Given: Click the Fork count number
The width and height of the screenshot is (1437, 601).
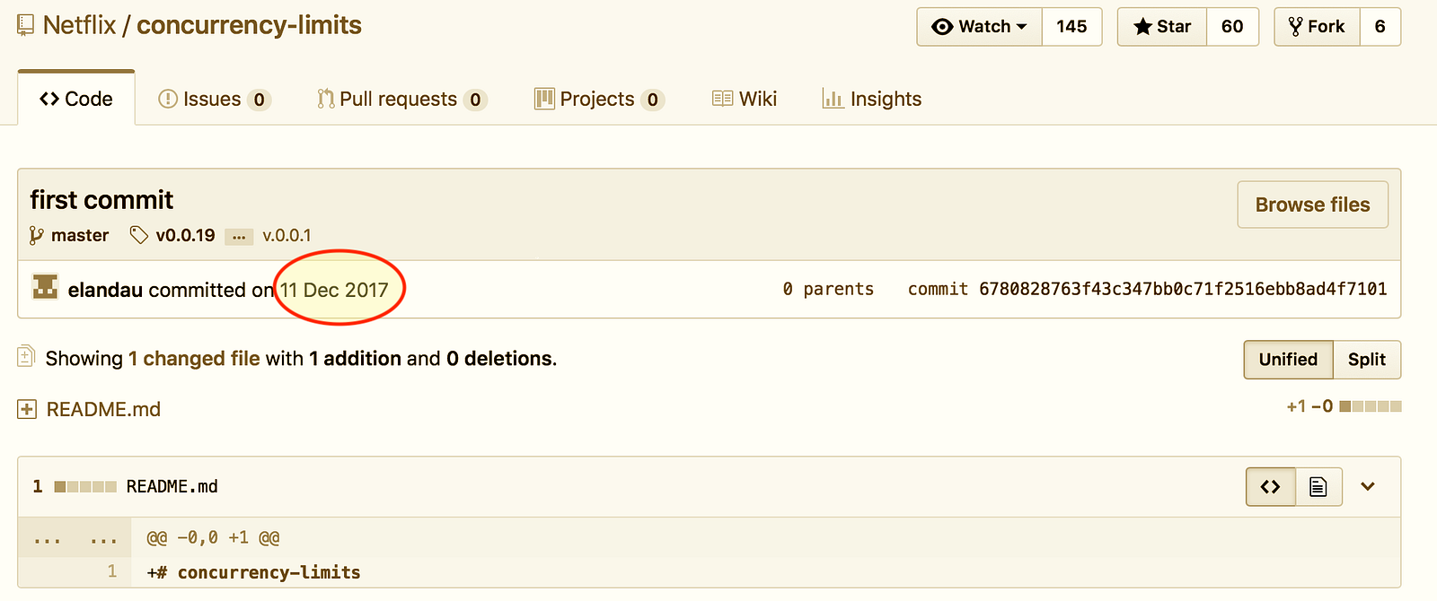Looking at the screenshot, I should click(1380, 27).
